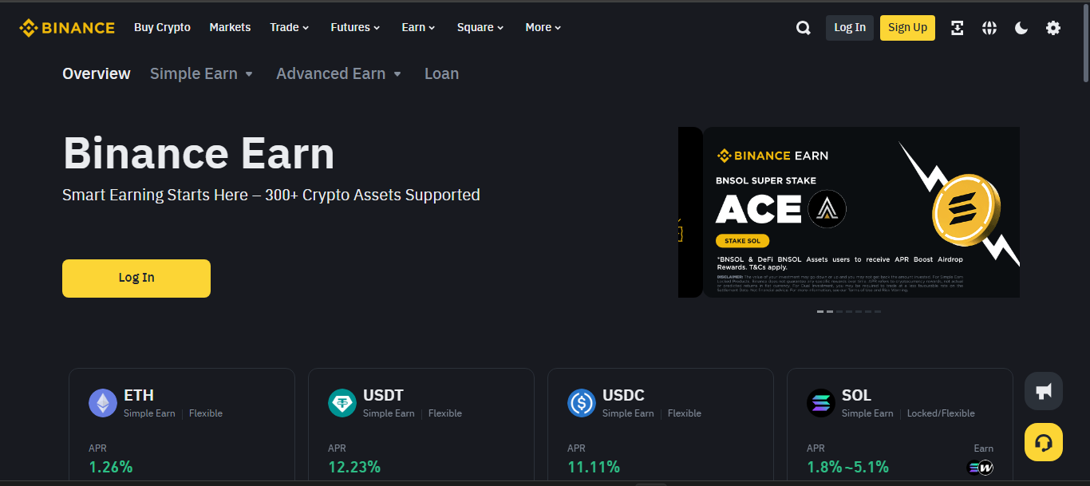Click the USDT coin icon

pos(342,403)
